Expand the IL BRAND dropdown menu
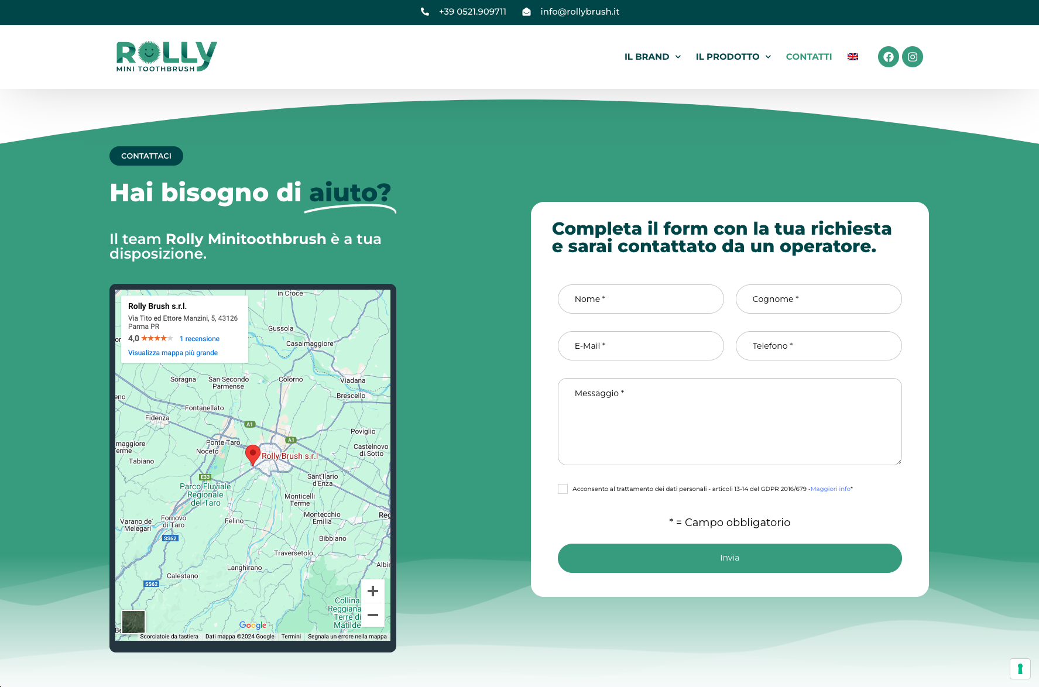This screenshot has width=1039, height=687. pyautogui.click(x=652, y=57)
